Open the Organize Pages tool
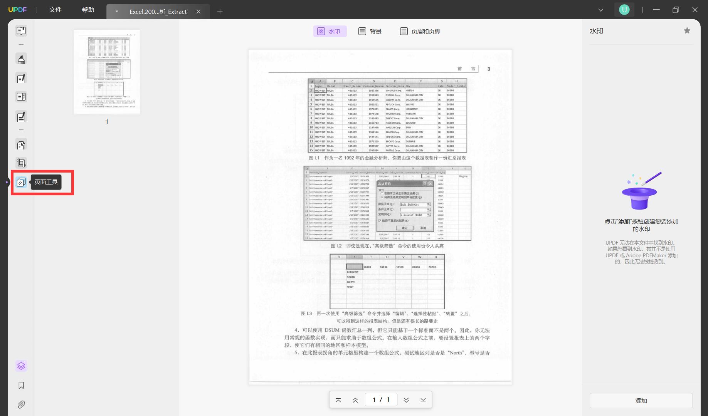The height and width of the screenshot is (416, 708). (x=21, y=145)
